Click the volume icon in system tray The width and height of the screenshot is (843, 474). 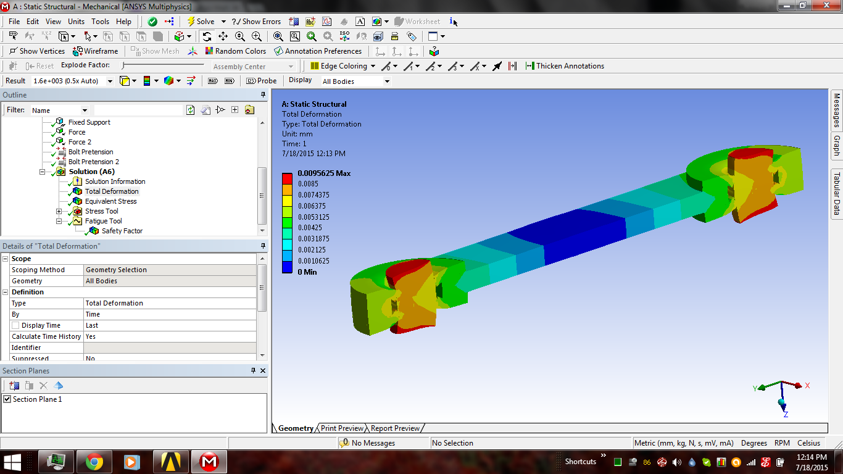[x=677, y=462]
